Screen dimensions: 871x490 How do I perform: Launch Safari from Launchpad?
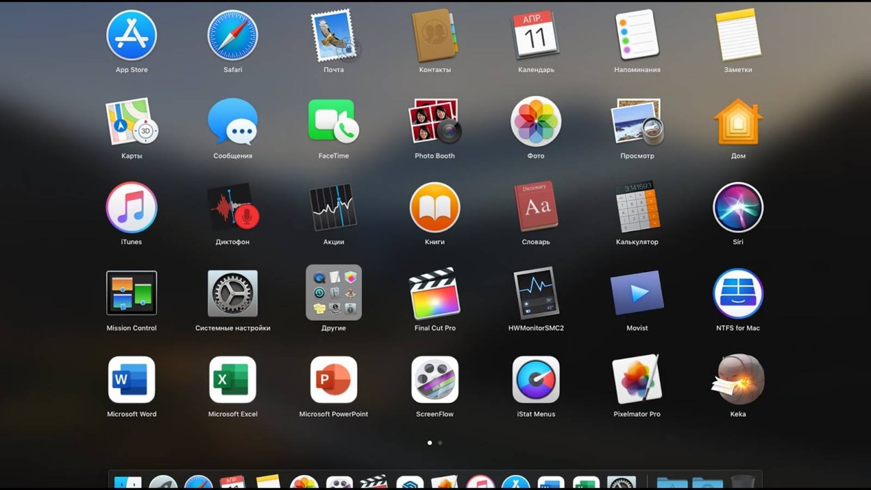(x=232, y=35)
